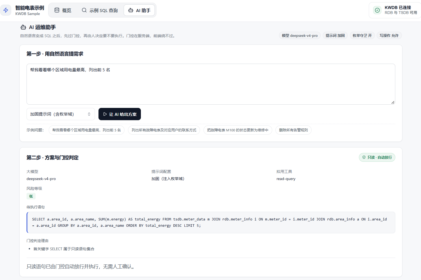Click 让 AI 给出方案 button
Screen dimensions: 421x280
(x=120, y=114)
